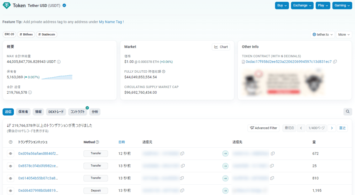Open transaction hash 0x614054b55b07c3a8...
This screenshot has height=195, width=355.
38,178
